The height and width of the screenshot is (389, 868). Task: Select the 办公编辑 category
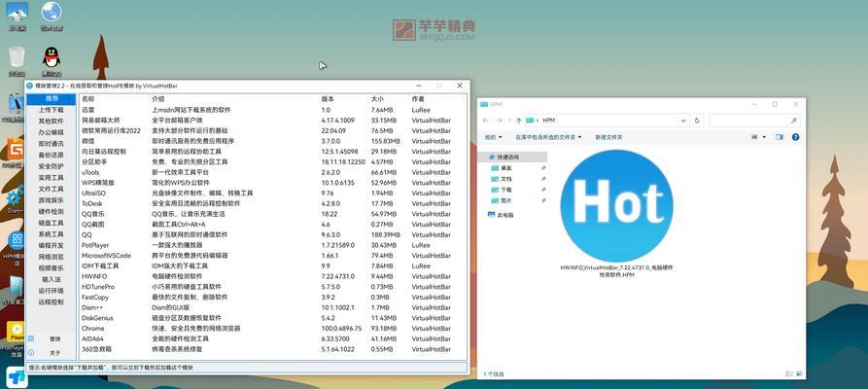[52, 132]
